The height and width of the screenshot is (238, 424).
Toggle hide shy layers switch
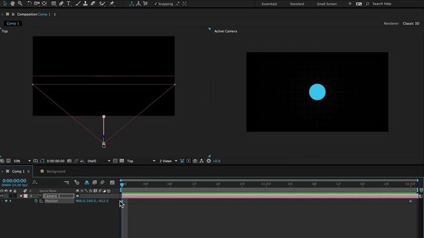[87, 182]
